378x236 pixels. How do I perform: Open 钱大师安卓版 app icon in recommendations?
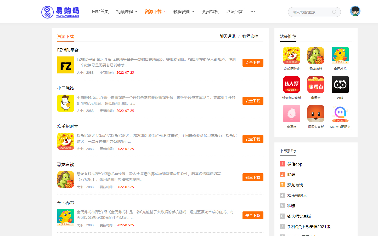click(x=291, y=84)
